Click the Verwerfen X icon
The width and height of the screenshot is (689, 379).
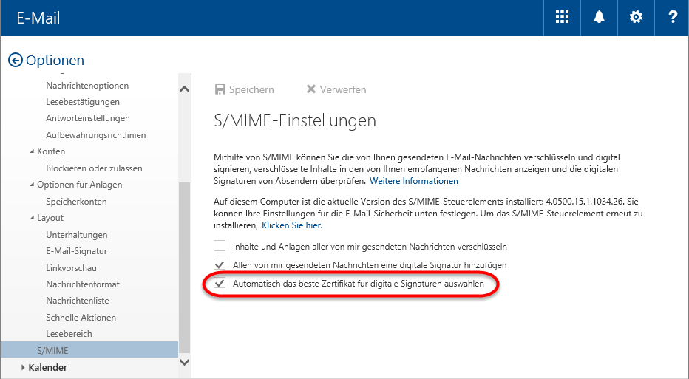(x=311, y=89)
